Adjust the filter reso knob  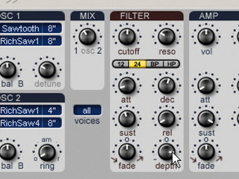(167, 36)
